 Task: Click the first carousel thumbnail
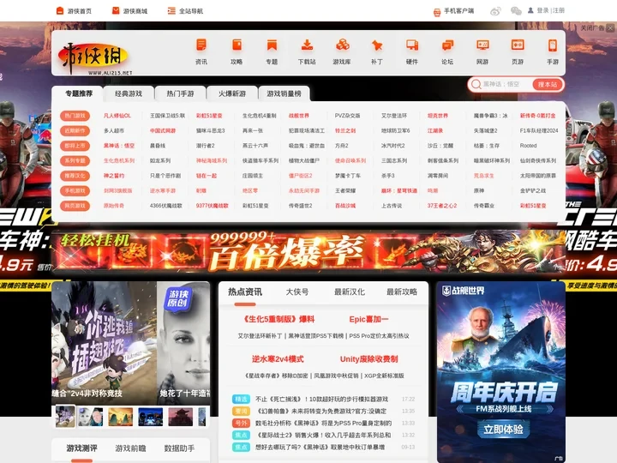(x=65, y=417)
